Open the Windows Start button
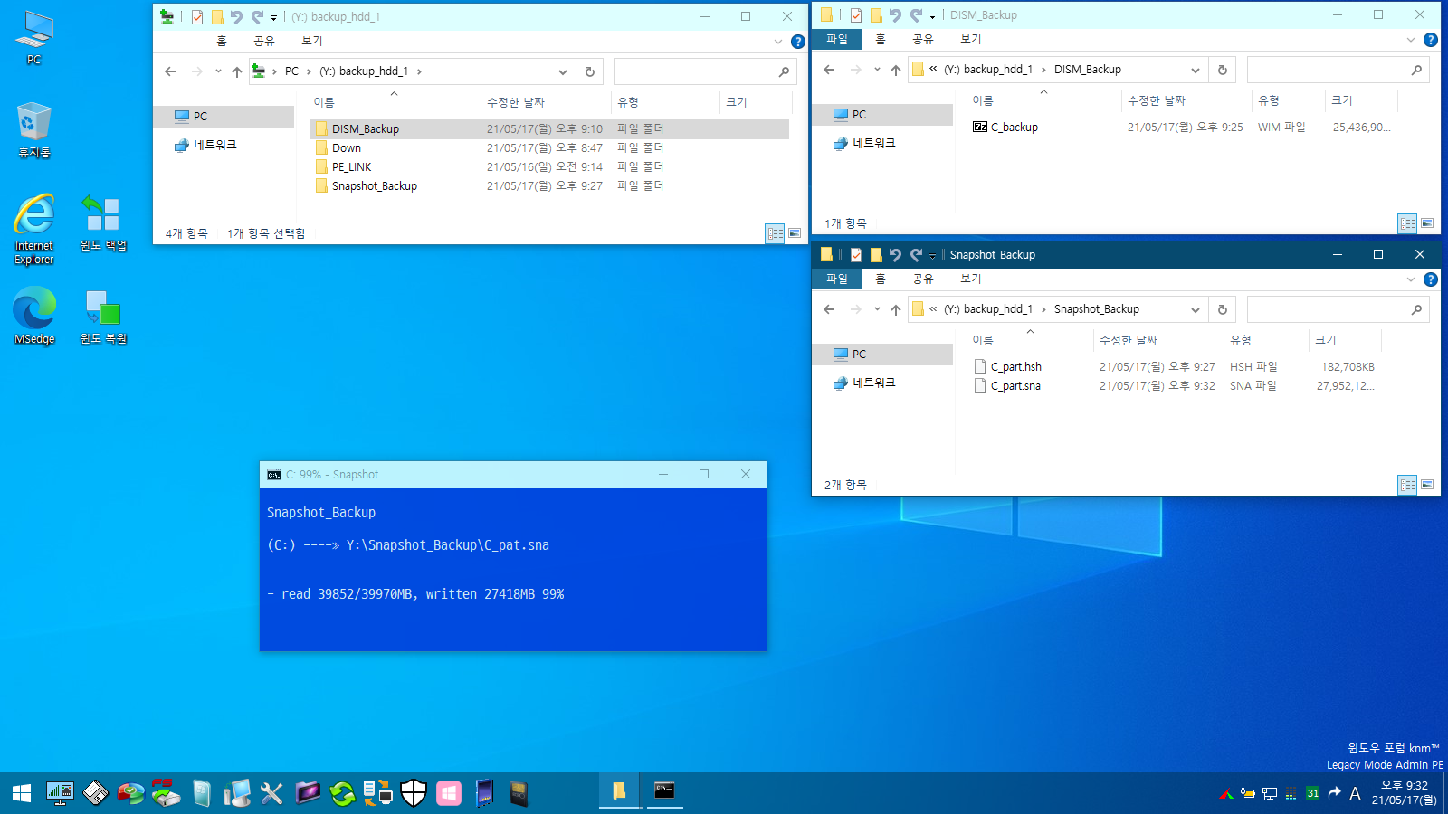 [22, 793]
